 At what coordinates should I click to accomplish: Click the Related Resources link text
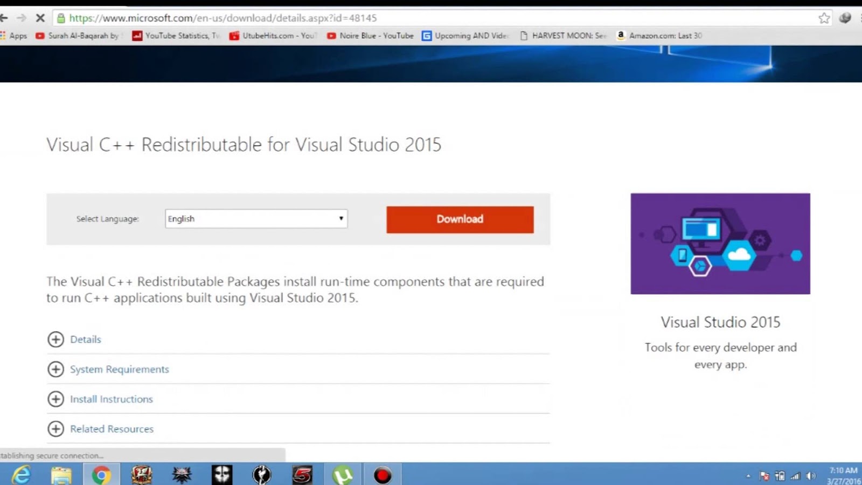click(112, 429)
